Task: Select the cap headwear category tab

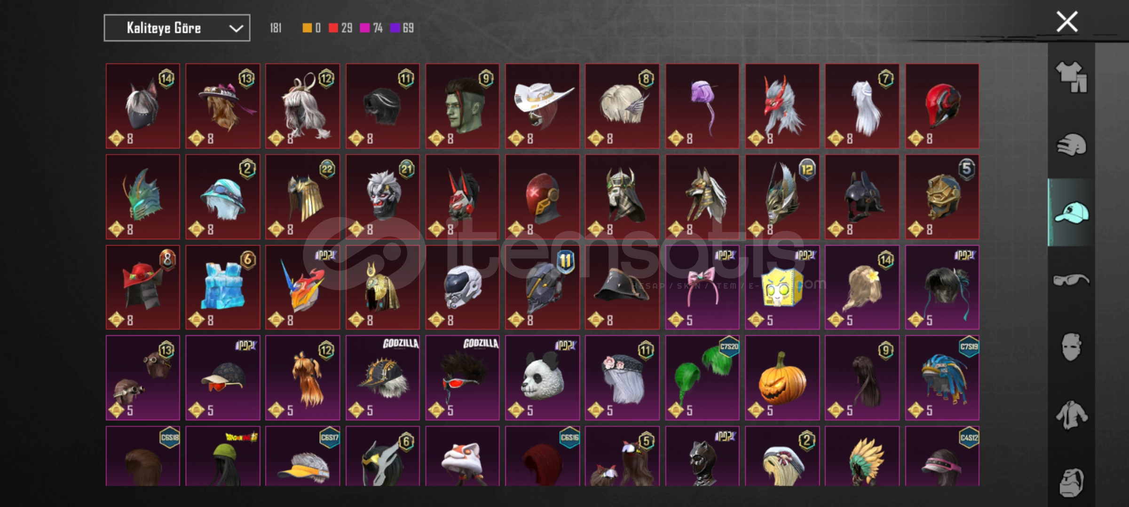Action: coord(1071,213)
